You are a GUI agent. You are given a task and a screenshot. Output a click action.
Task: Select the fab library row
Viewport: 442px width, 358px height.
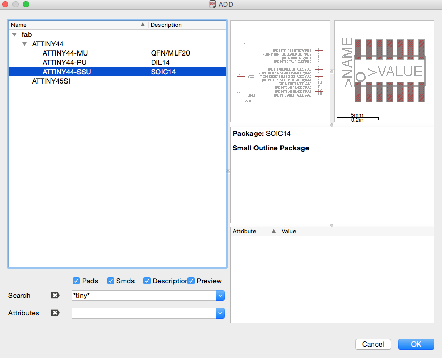(x=117, y=34)
